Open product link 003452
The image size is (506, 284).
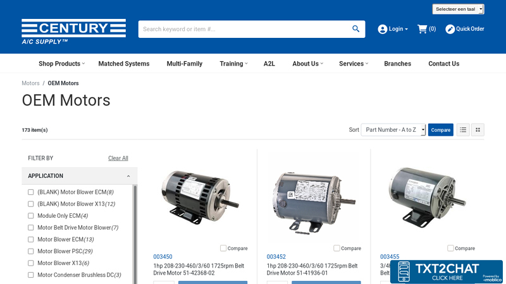coord(276,257)
